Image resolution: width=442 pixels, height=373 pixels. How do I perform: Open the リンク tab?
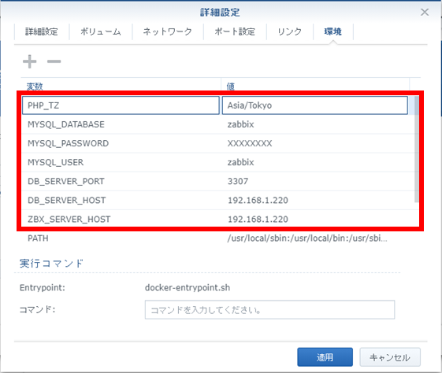pos(289,31)
